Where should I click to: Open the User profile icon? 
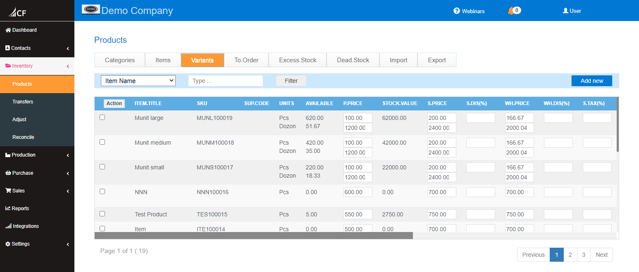(x=565, y=11)
